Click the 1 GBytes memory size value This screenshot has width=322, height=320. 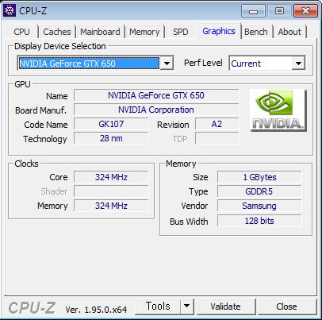pos(259,177)
